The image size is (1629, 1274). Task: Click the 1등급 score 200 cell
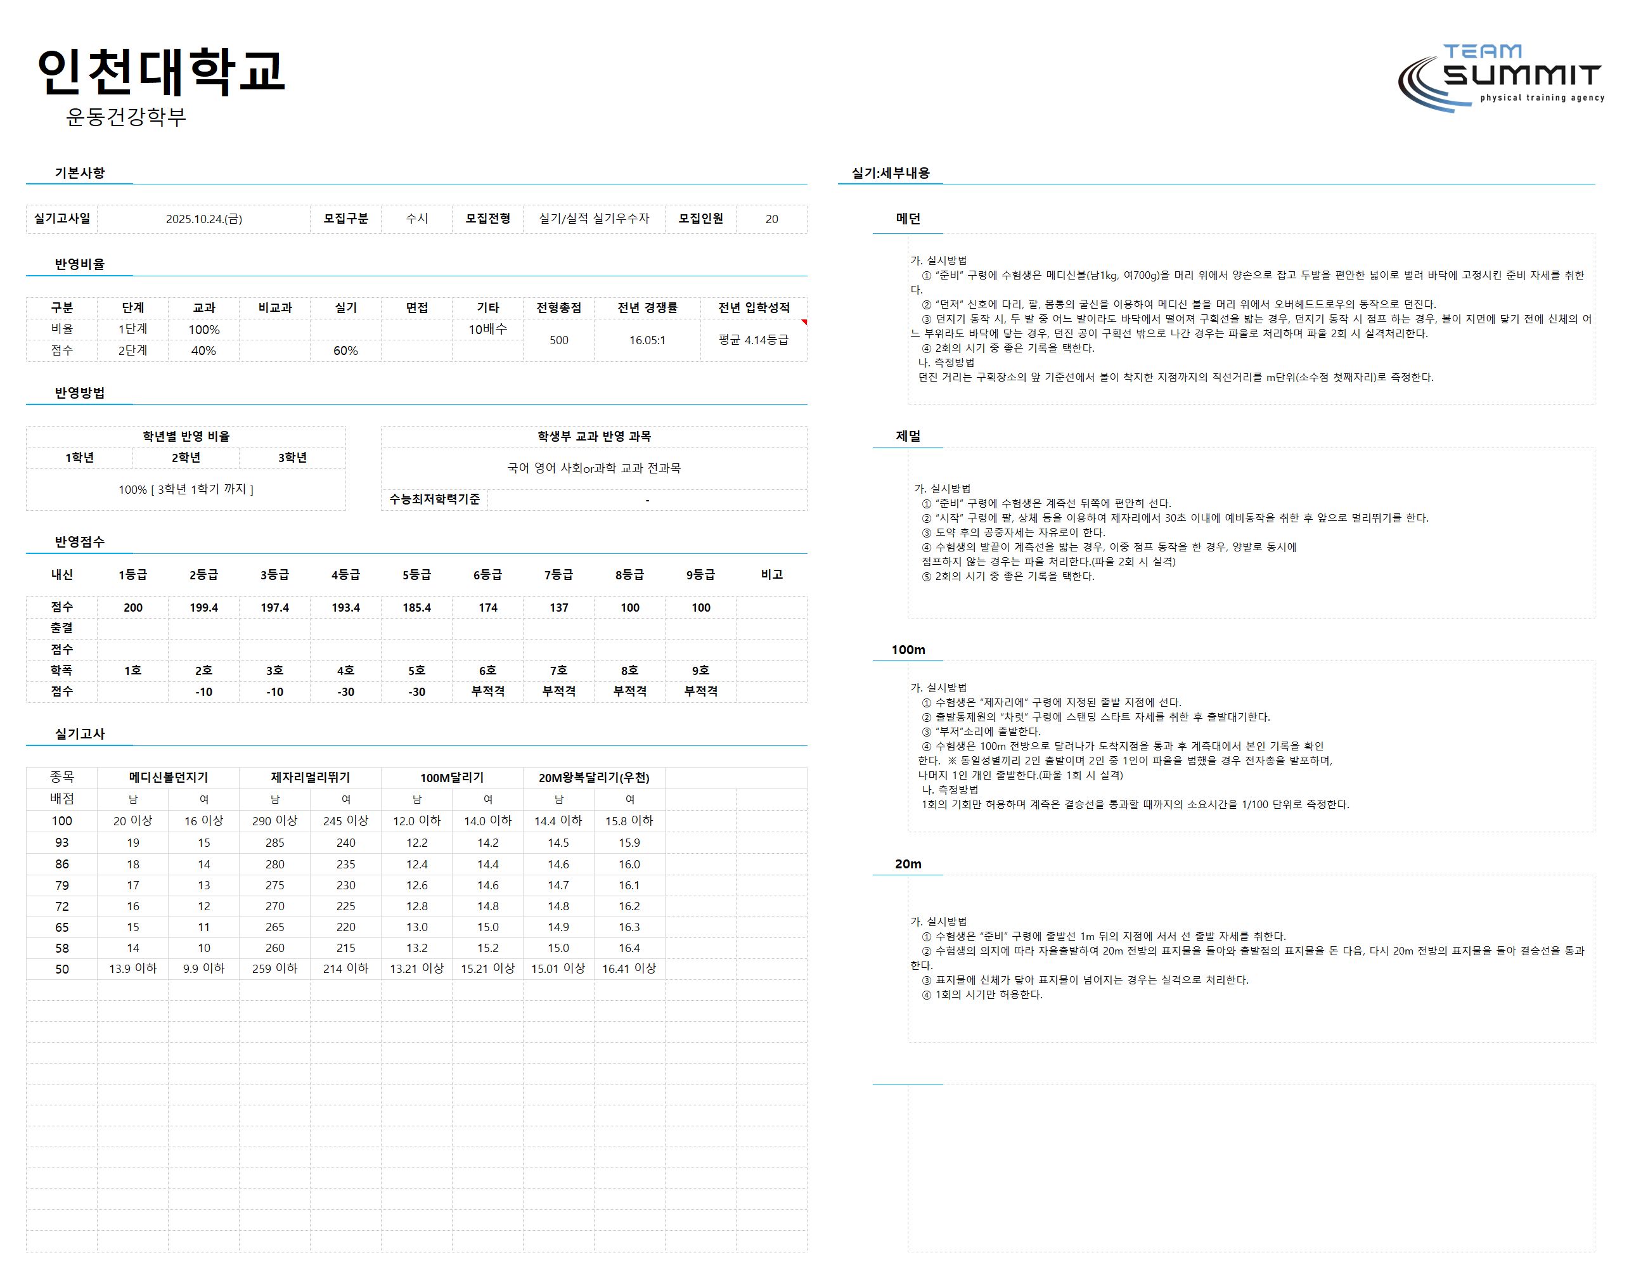tap(132, 607)
